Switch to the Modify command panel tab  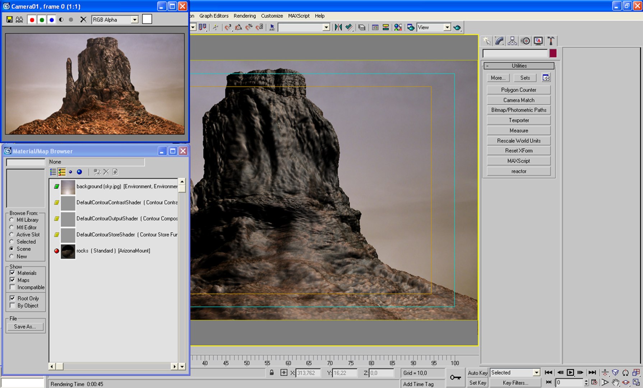click(x=499, y=41)
